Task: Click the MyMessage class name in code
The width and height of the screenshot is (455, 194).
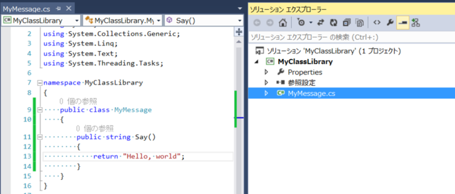Action: point(133,110)
